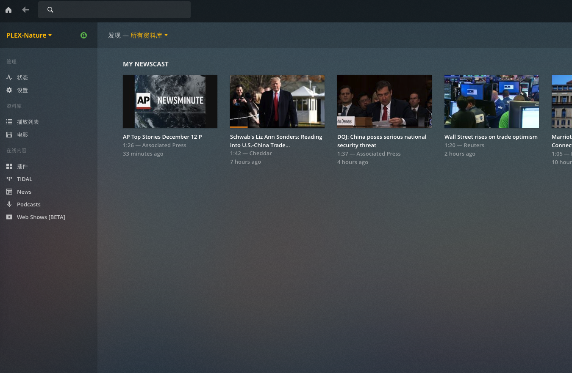572x373 pixels.
Task: Click inside the search input field
Action: pyautogui.click(x=114, y=10)
